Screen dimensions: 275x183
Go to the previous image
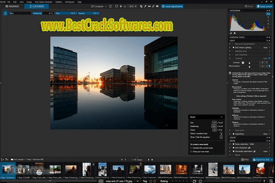coord(125,159)
